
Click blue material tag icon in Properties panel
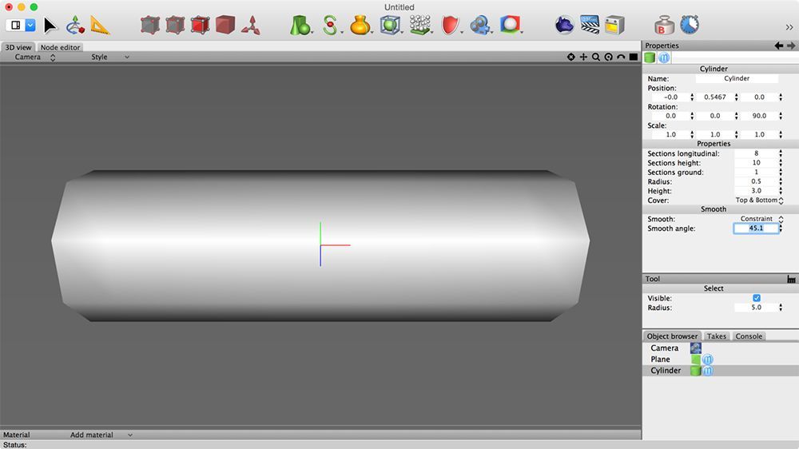664,58
